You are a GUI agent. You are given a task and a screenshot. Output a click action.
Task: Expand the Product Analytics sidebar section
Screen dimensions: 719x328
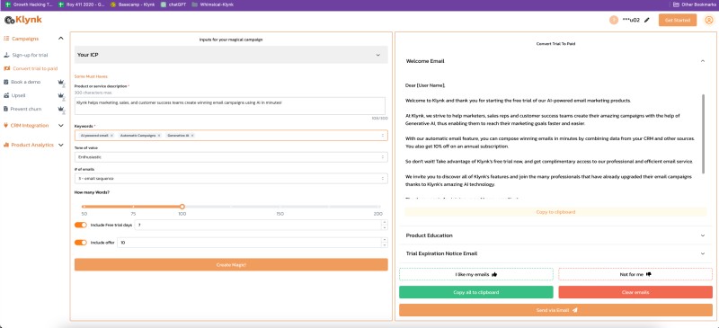[61, 145]
